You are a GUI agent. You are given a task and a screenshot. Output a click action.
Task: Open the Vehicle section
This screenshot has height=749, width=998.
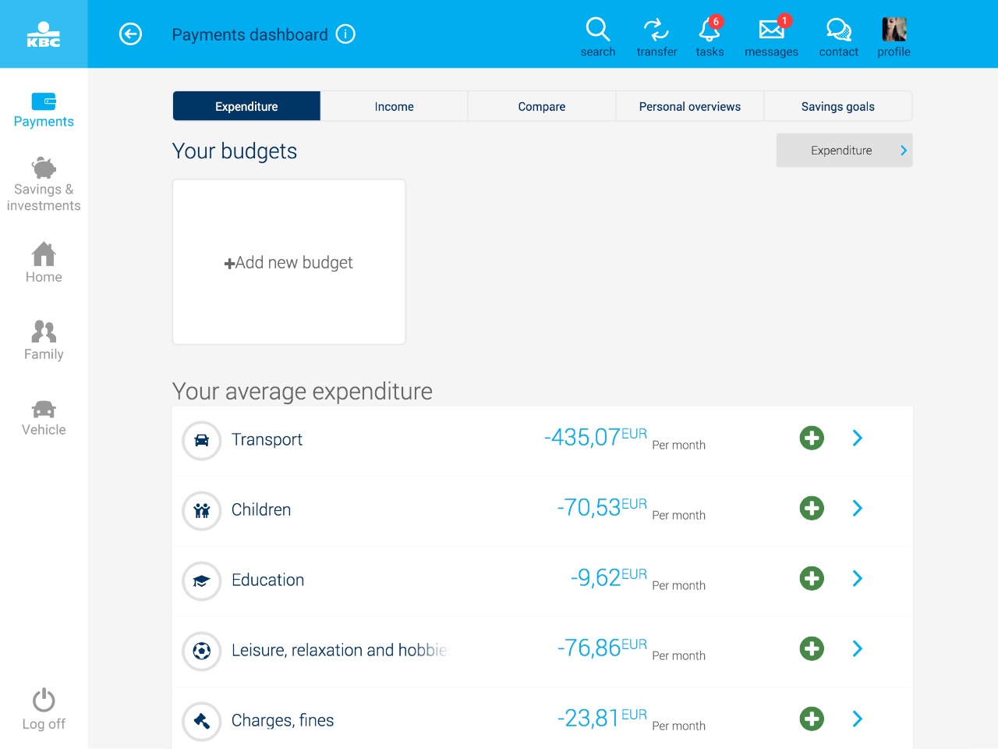44,418
